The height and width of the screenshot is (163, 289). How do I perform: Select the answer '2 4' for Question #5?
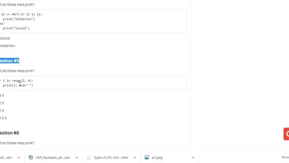(x=2, y=110)
